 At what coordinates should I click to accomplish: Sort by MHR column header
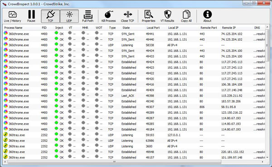coord(85,28)
